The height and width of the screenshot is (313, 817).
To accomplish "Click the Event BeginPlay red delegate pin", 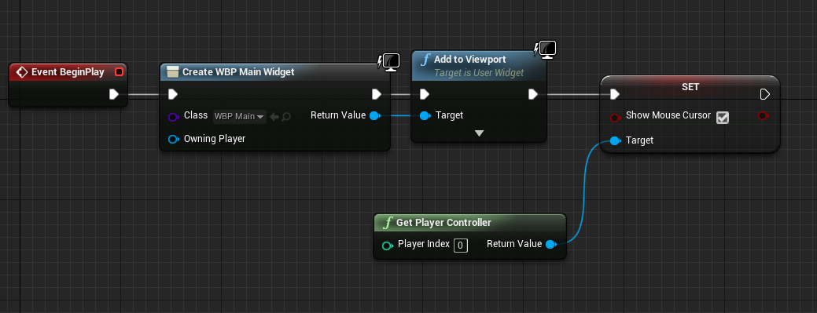I will point(119,71).
